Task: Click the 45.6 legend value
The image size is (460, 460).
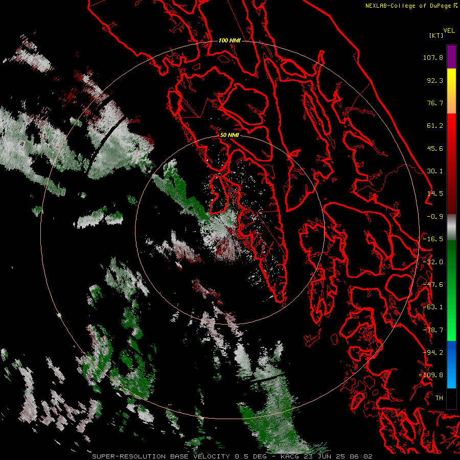Action: coord(435,148)
